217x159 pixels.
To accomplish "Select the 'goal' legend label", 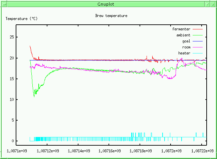I will pyautogui.click(x=186, y=41).
